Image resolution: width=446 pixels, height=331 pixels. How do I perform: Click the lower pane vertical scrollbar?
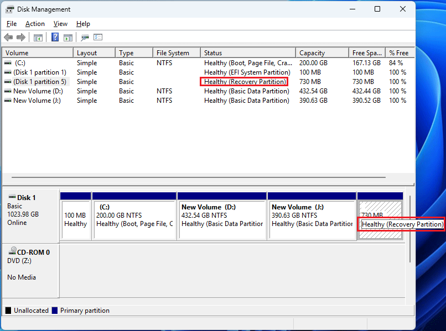pyautogui.click(x=410, y=229)
